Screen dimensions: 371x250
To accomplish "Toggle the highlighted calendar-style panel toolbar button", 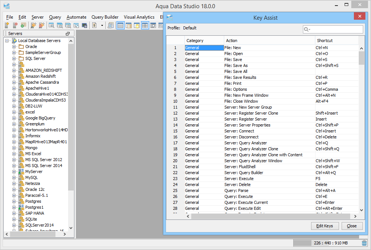I will [121, 25].
